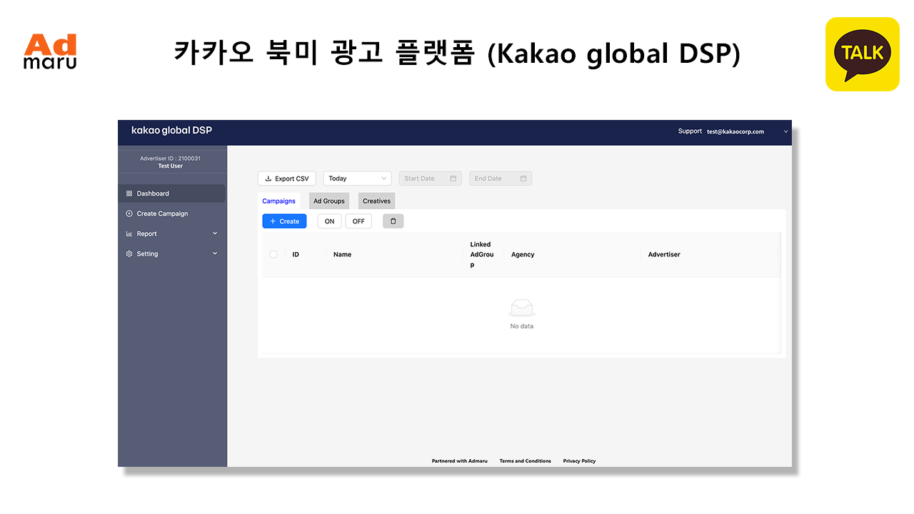Click the Partnered with Admaru footer link
The image size is (914, 514).
[459, 461]
